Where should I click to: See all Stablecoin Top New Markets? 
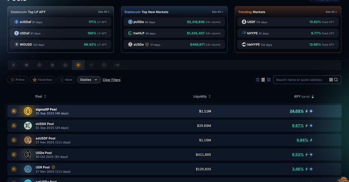click(217, 12)
